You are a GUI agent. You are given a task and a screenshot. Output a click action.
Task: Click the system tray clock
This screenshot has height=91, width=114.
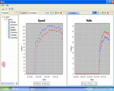111,89
